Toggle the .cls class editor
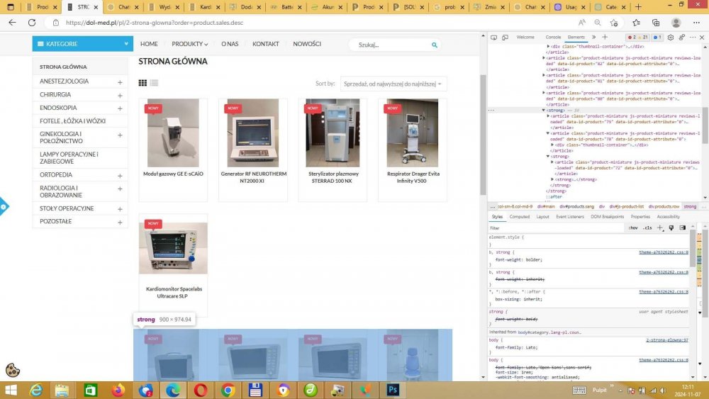709x399 pixels. point(647,227)
